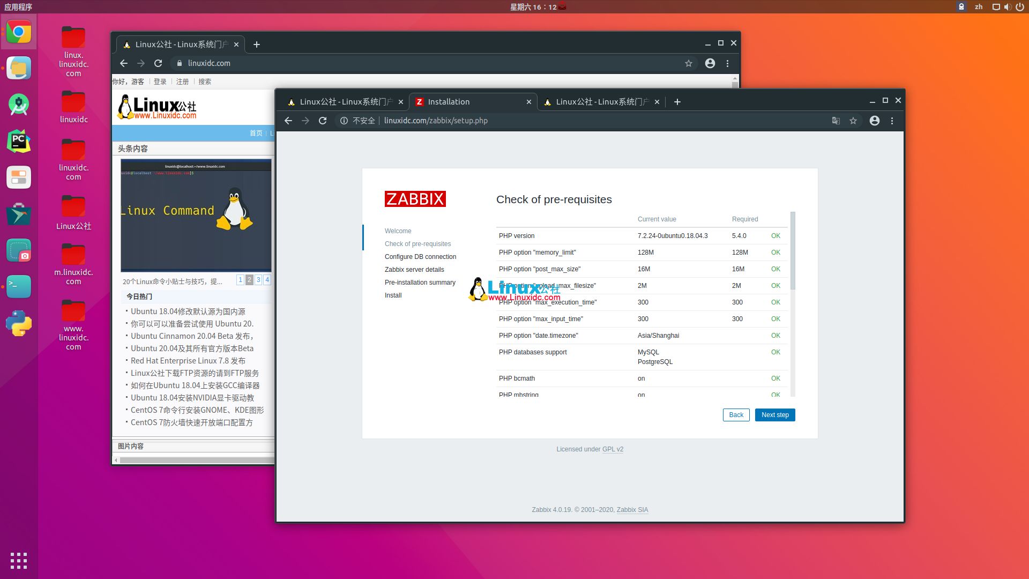Image resolution: width=1029 pixels, height=579 pixels.
Task: Reload page in background Chrome window
Action: (x=158, y=63)
